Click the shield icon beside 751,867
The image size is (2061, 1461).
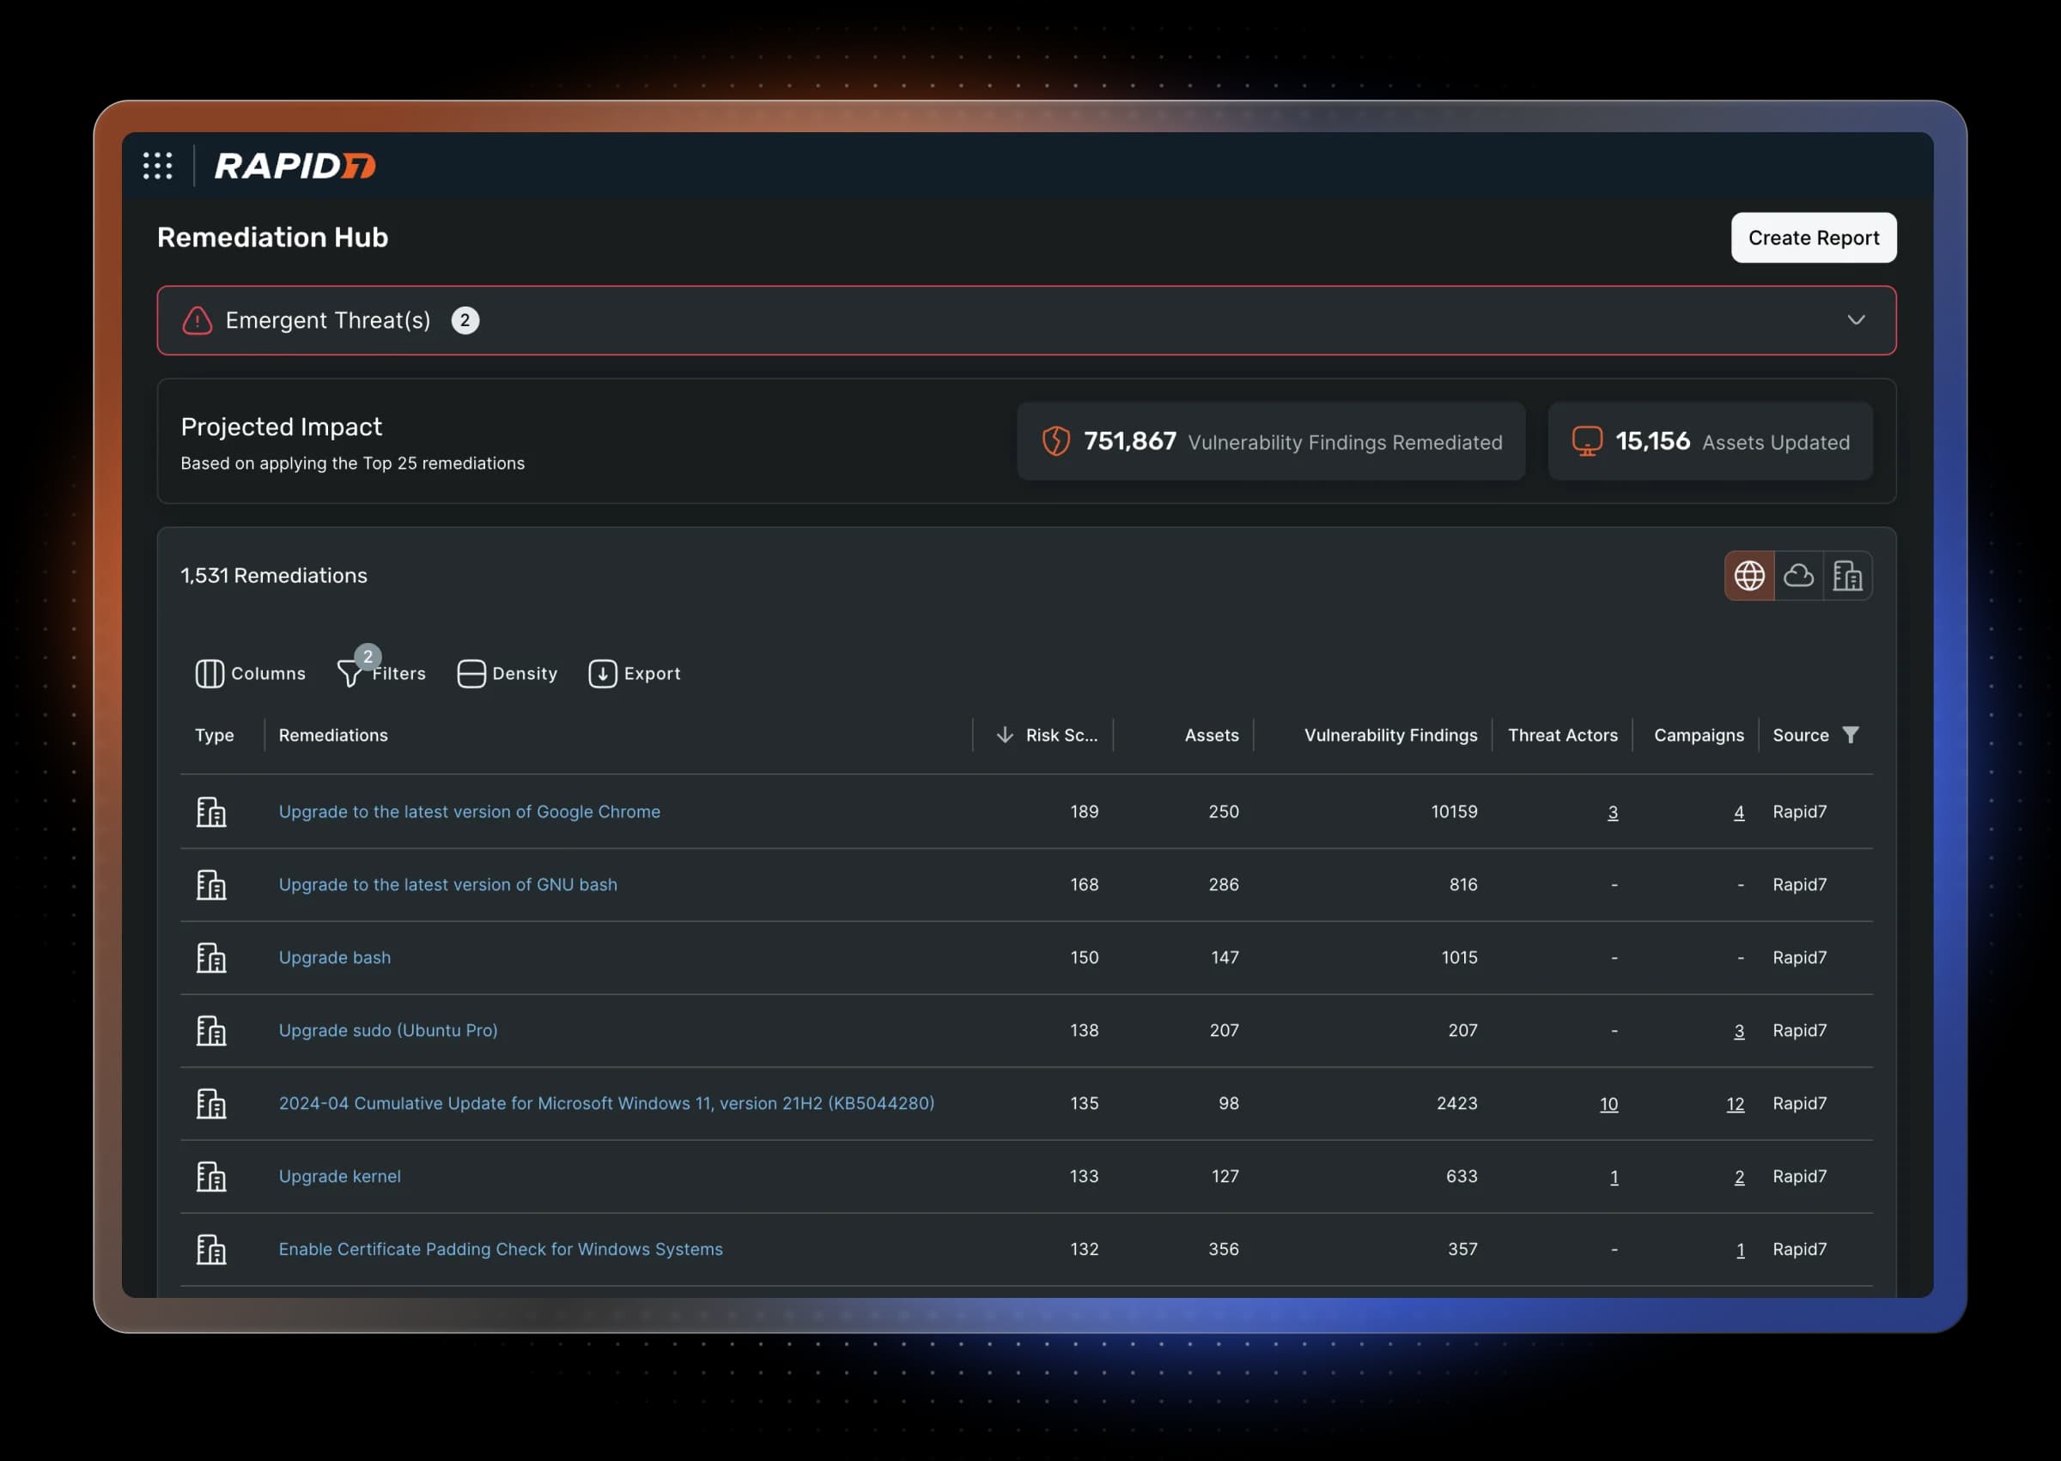[1055, 441]
